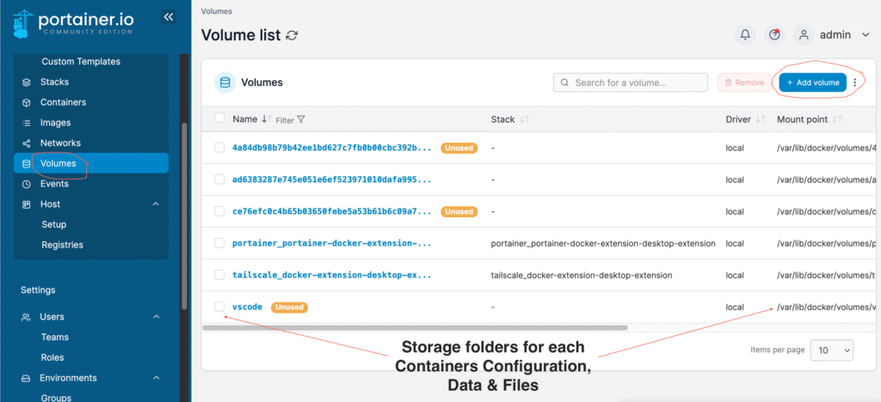Tick the vscode volume checkbox
Image resolution: width=881 pixels, height=402 pixels.
pos(219,307)
